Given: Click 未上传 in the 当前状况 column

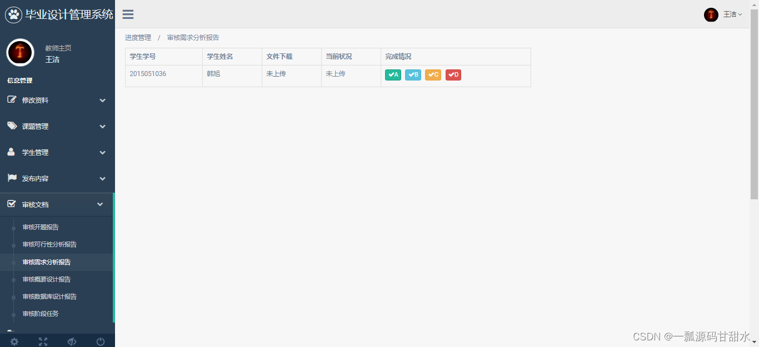Looking at the screenshot, I should click(336, 73).
